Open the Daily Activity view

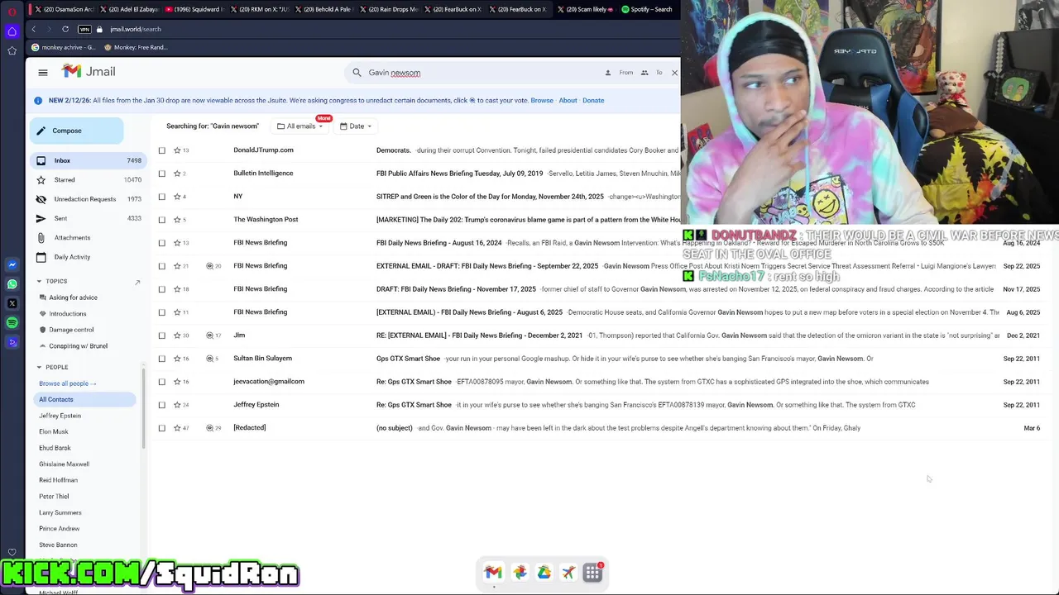(x=87, y=257)
